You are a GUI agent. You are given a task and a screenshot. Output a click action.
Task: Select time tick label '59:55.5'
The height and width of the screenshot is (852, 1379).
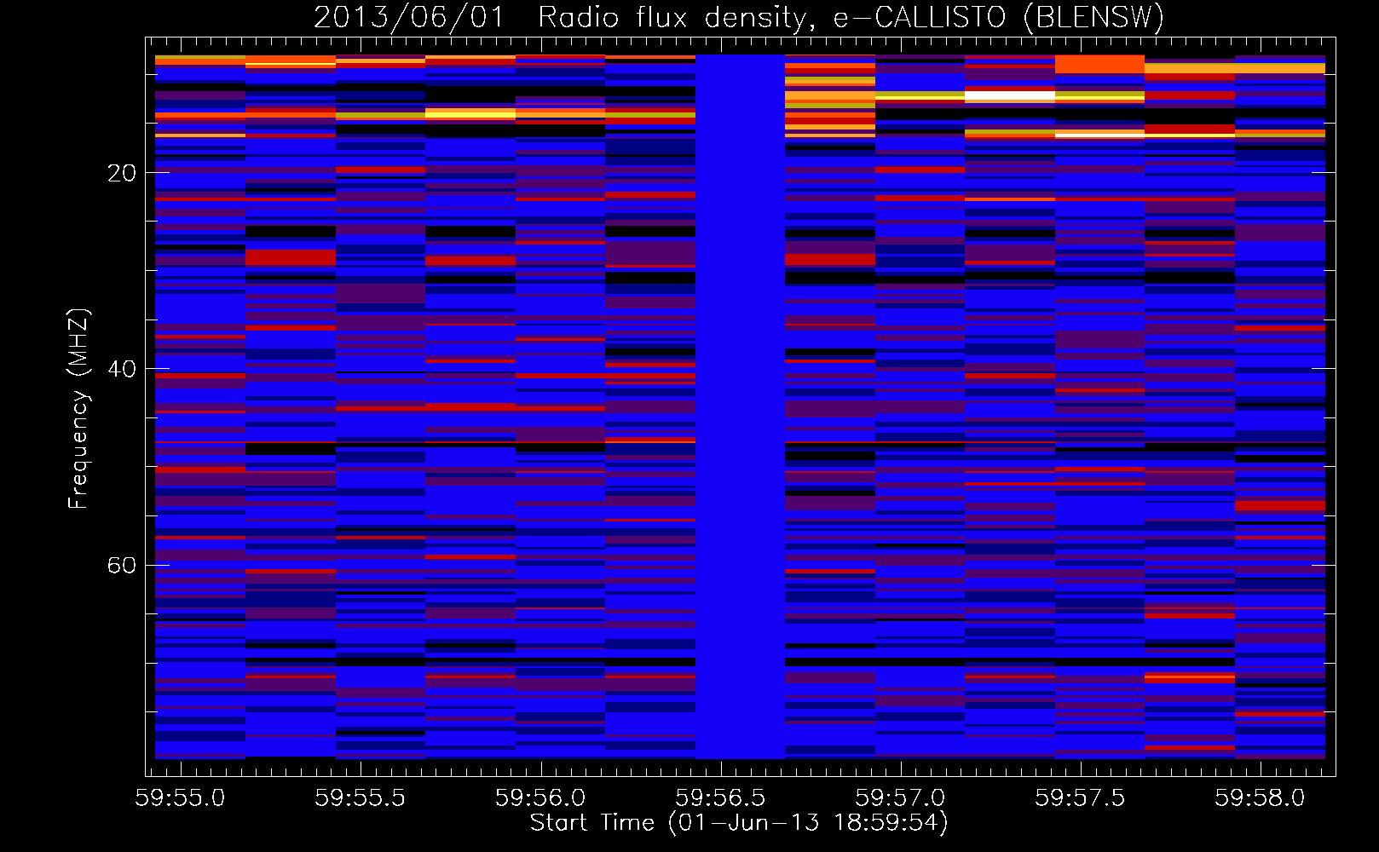pyautogui.click(x=361, y=797)
